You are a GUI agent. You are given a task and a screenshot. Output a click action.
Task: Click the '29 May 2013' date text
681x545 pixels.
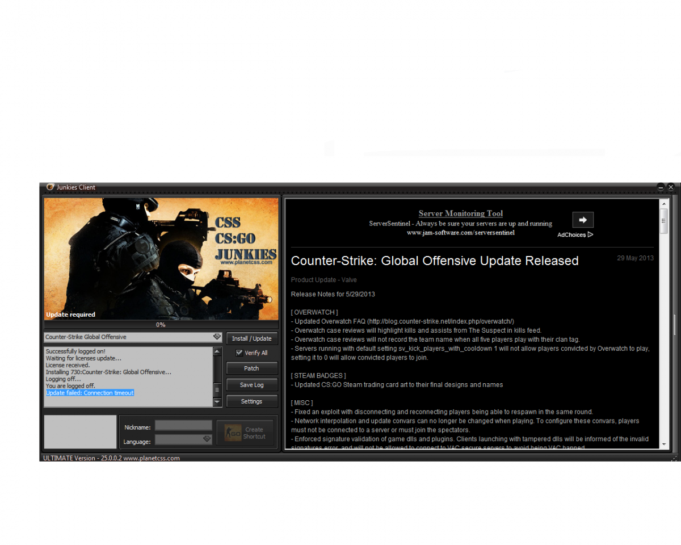(x=635, y=258)
